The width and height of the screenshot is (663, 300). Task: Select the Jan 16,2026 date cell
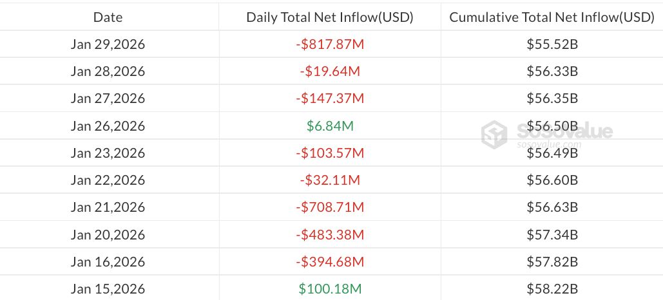pos(108,262)
